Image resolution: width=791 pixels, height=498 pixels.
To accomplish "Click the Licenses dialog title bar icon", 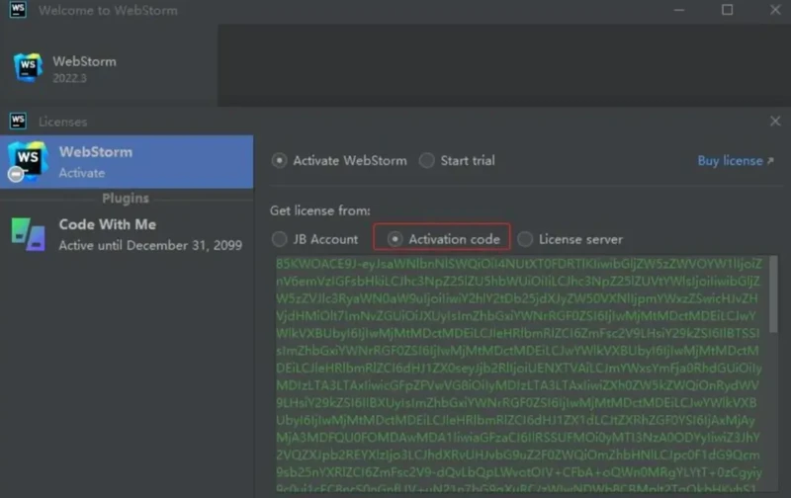I will (18, 121).
